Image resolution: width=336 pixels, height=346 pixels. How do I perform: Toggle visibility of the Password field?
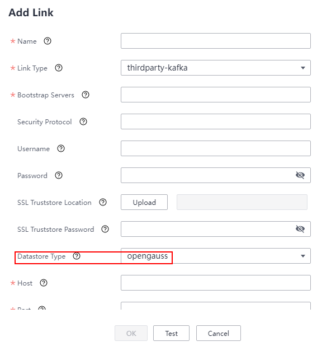point(300,175)
